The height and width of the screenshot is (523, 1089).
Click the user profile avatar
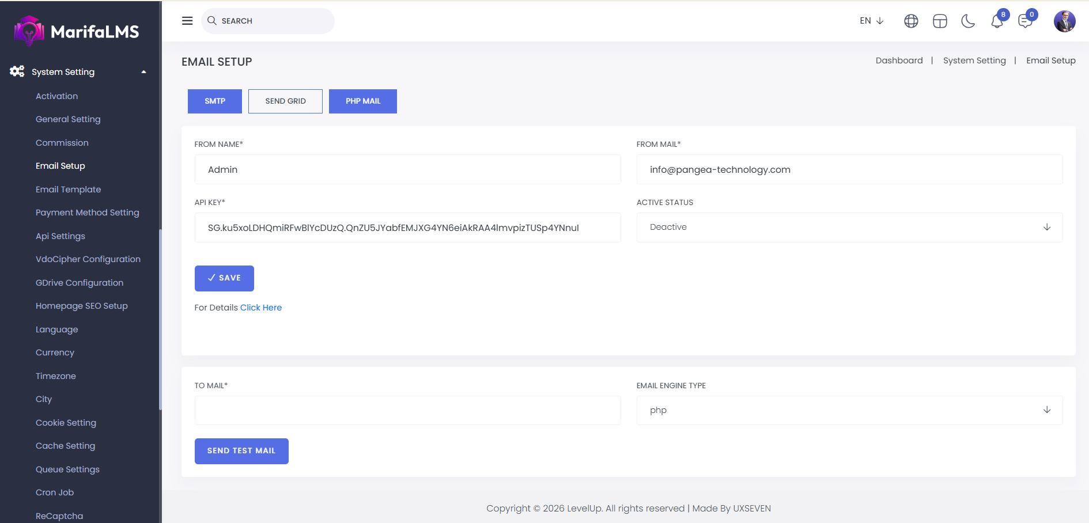coord(1064,21)
